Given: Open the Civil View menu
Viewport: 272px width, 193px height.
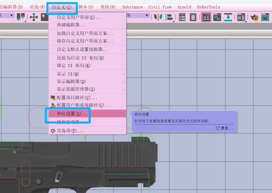Looking at the screenshot, I should 160,7.
